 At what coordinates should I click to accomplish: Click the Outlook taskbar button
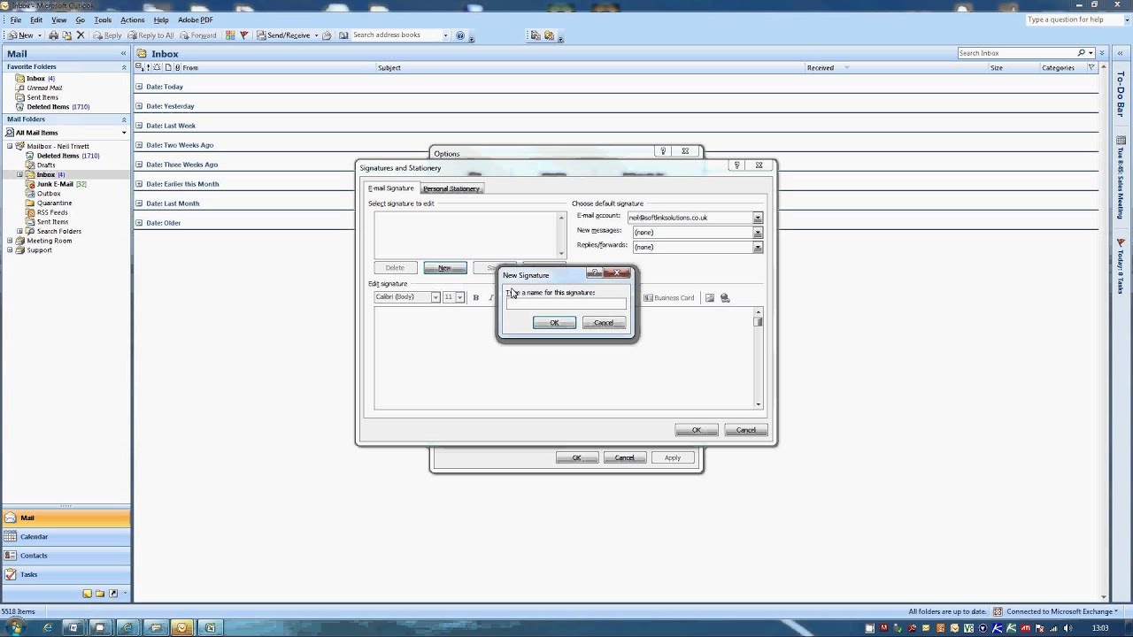[182, 628]
